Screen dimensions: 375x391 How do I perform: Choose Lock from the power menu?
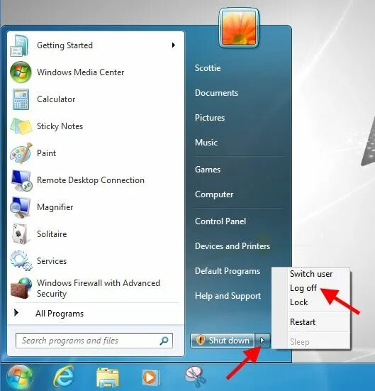coord(298,302)
